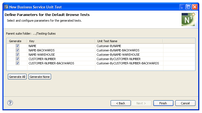Click the Unit Test Name column header
Screen dimensions: 202x113
click(129, 41)
